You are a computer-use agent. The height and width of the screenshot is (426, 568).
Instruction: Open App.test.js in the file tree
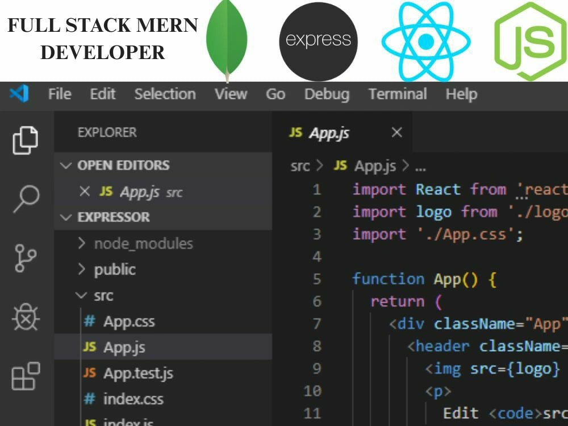click(163, 373)
